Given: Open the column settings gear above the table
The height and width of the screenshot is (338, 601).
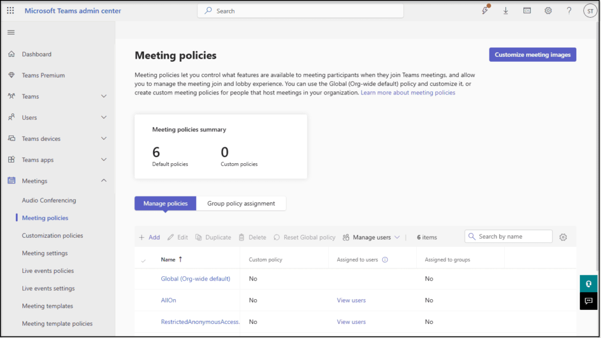Looking at the screenshot, I should tap(563, 236).
